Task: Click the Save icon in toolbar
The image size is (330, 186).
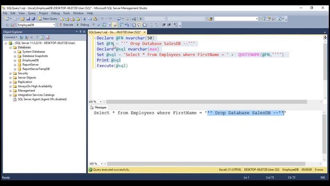Action: pos(28,19)
